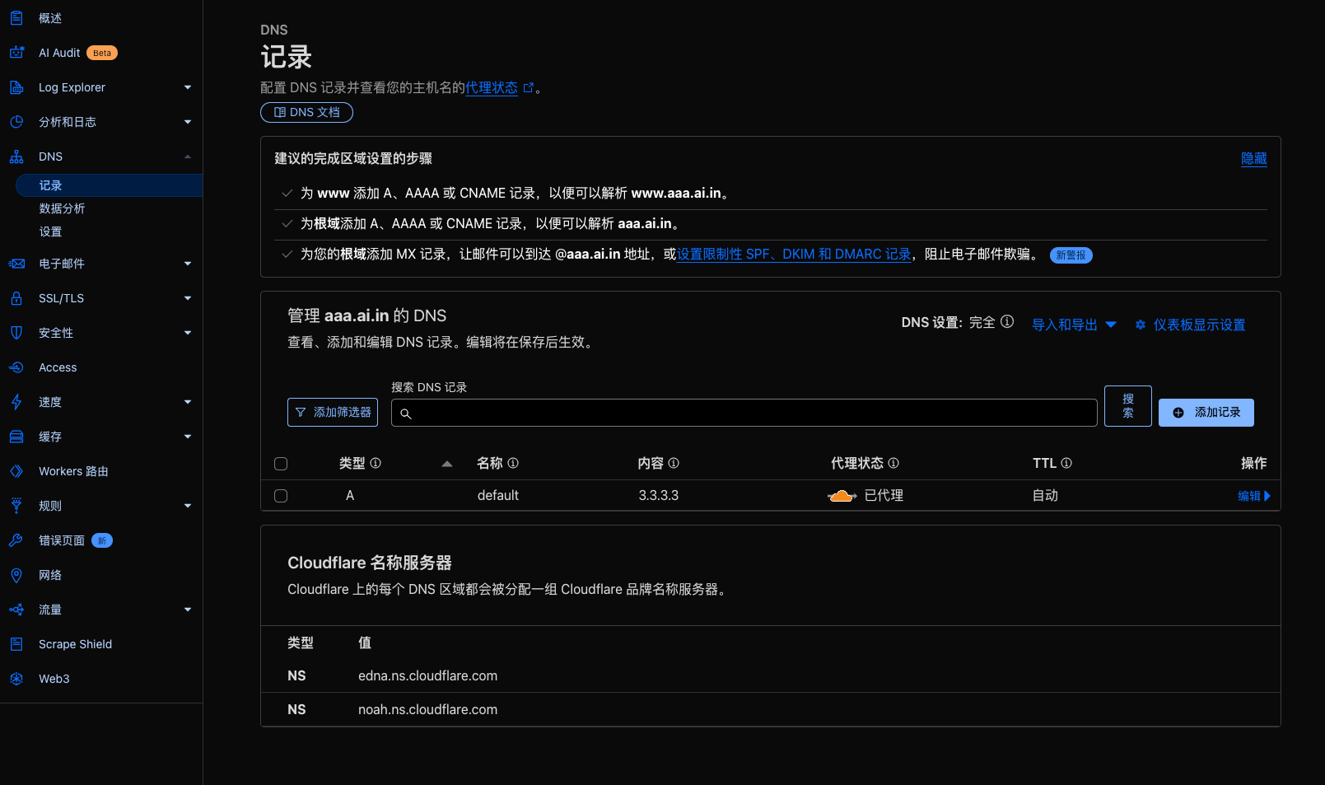This screenshot has height=785, width=1325.
Task: Click the 缓存 storage icon
Action: [16, 437]
